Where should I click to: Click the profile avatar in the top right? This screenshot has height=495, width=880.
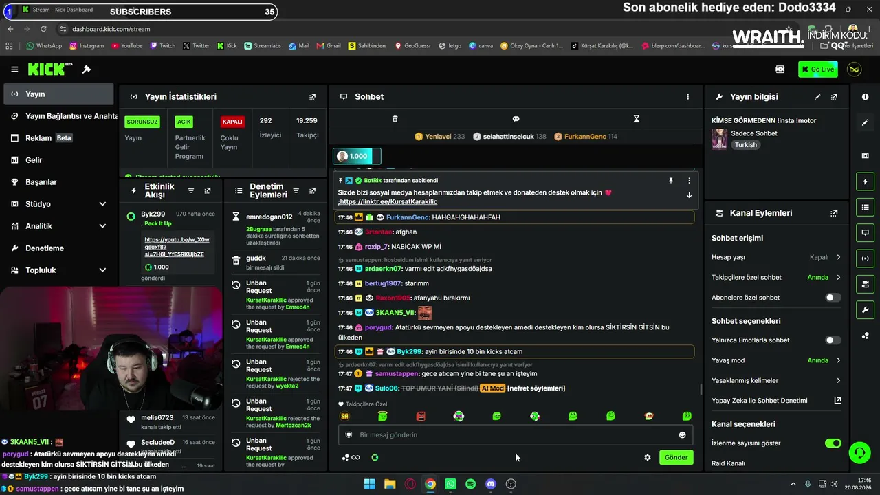854,69
